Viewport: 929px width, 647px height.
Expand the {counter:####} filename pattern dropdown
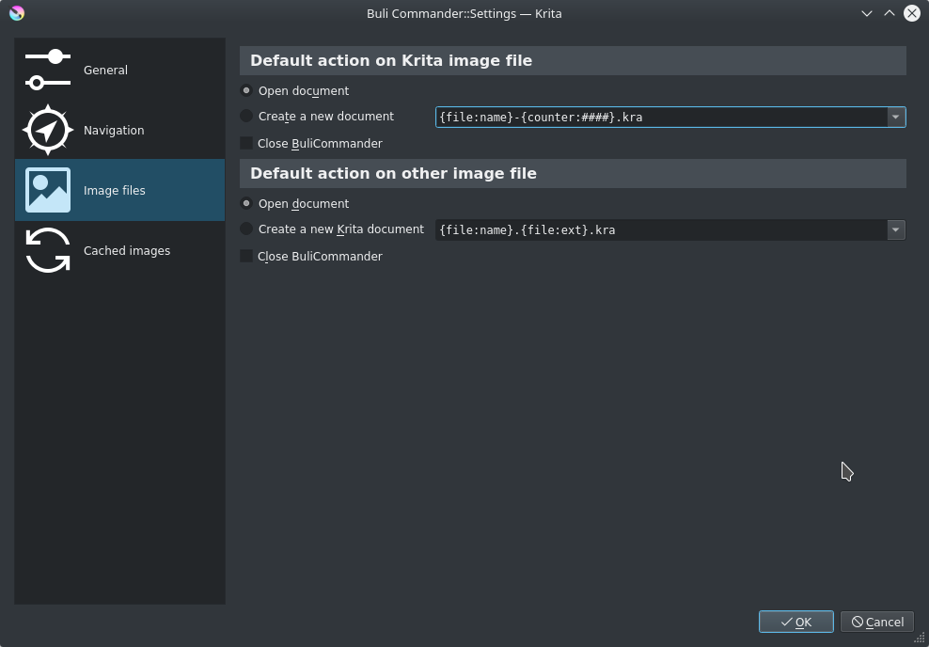pos(896,118)
